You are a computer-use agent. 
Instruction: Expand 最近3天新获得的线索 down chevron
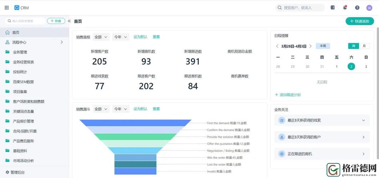pos(363,120)
